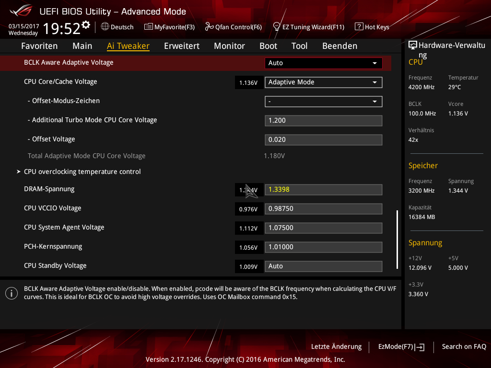Click the DRAM-Spannung value field
Screen dimensions: 491x368
(x=324, y=190)
